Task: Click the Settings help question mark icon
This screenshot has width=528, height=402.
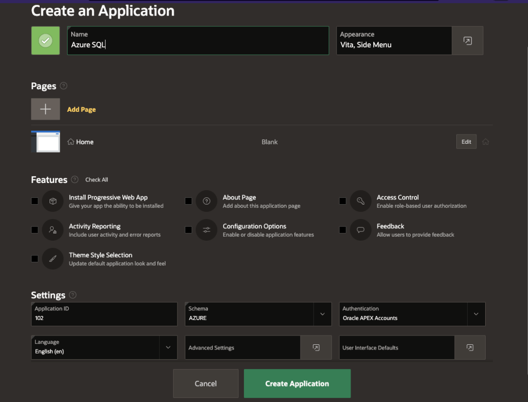Action: 73,295
